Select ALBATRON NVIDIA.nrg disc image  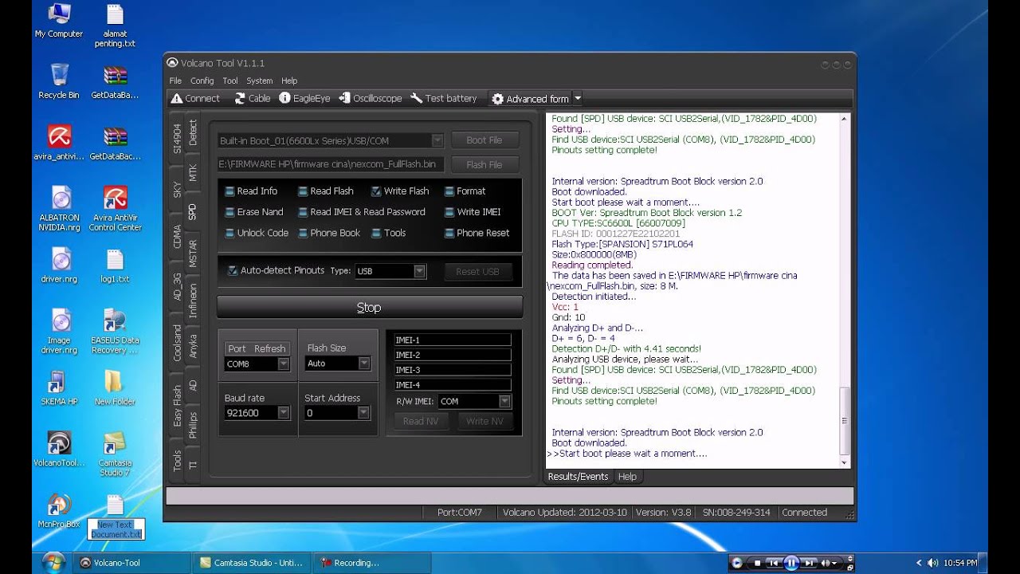tap(59, 209)
